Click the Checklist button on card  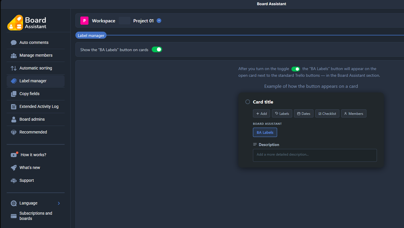tap(327, 114)
